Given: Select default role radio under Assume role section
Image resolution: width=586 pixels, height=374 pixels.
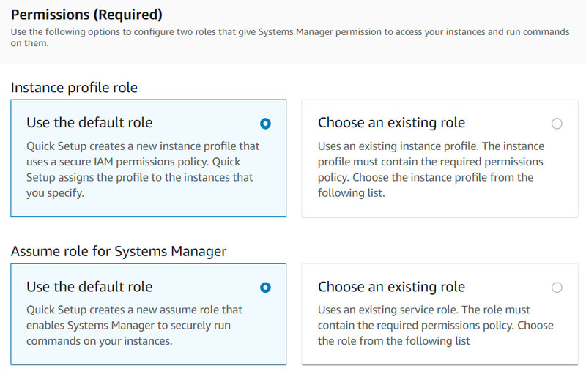Looking at the screenshot, I should tap(265, 288).
